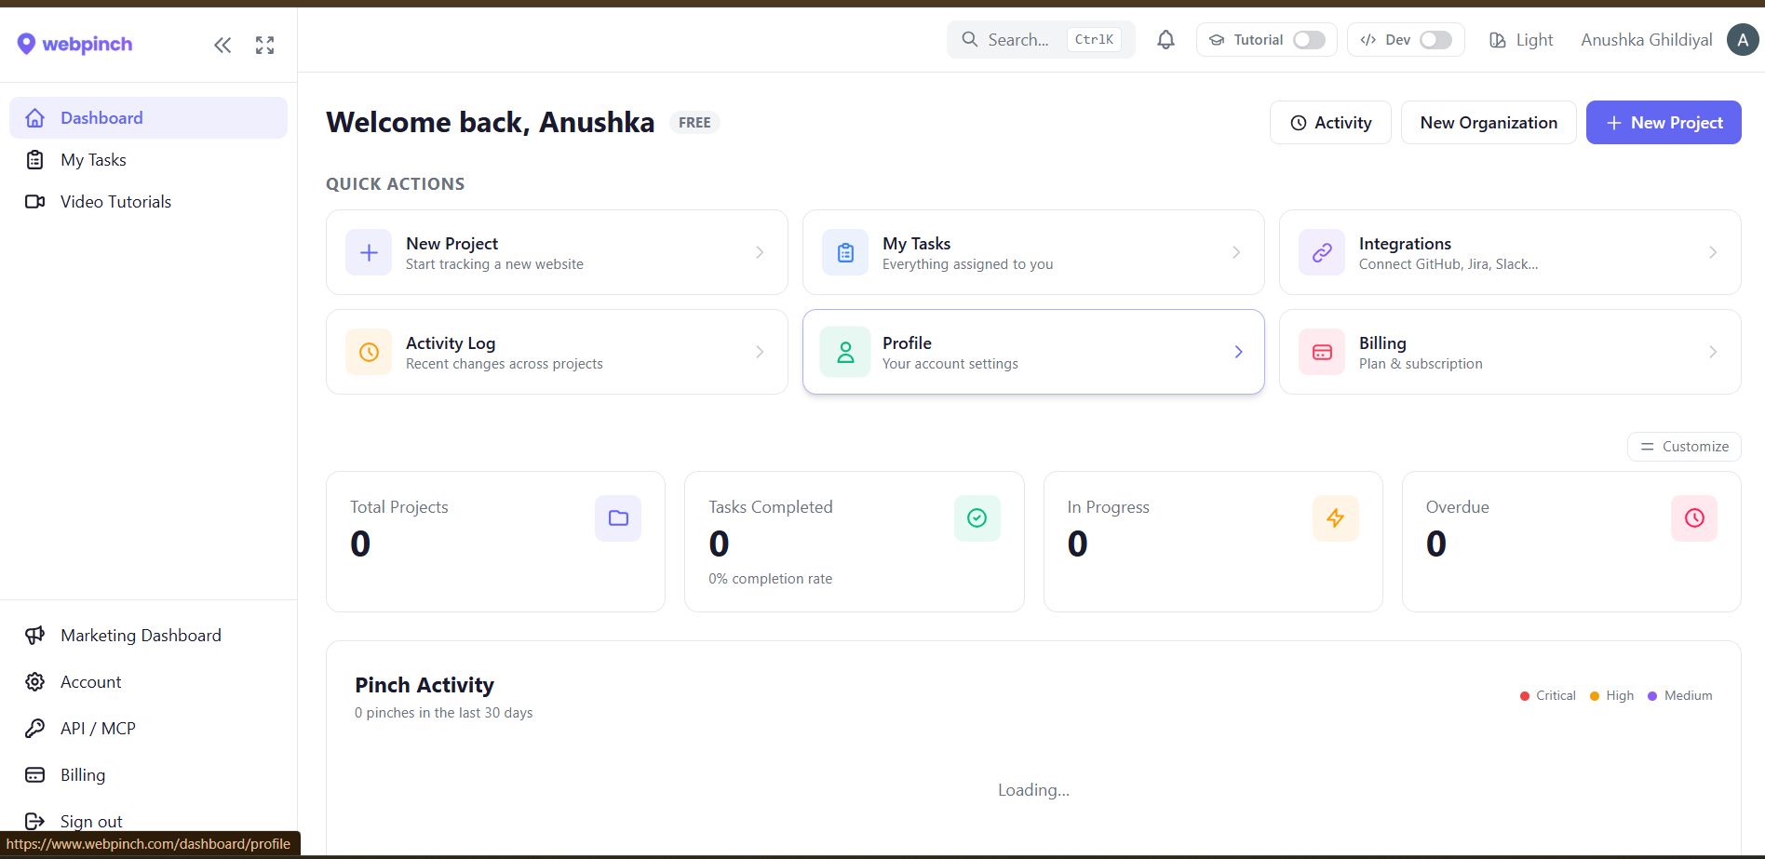Select Dashboard in sidebar
Viewport: 1765px width, 859px height.
[148, 118]
